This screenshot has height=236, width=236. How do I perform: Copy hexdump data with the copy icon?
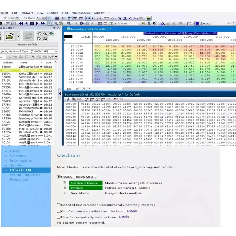point(73,99)
